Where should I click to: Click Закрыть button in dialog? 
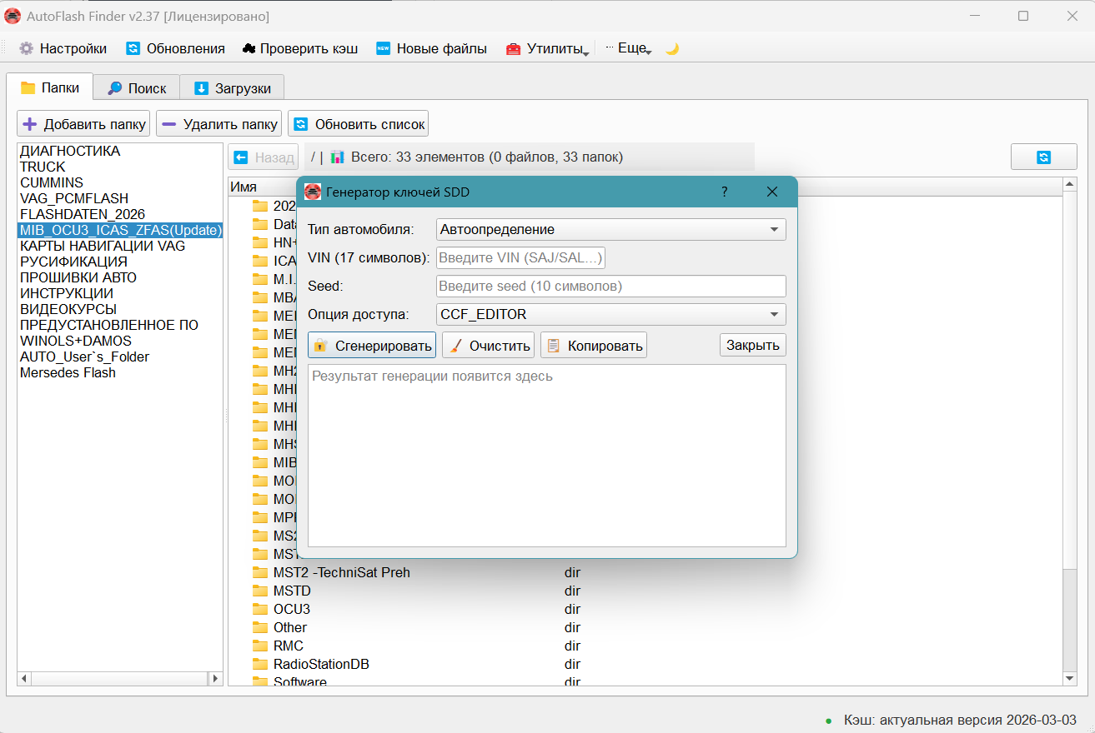pos(753,345)
